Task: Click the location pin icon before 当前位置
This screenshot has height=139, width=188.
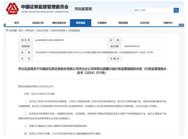Action: 7,30
